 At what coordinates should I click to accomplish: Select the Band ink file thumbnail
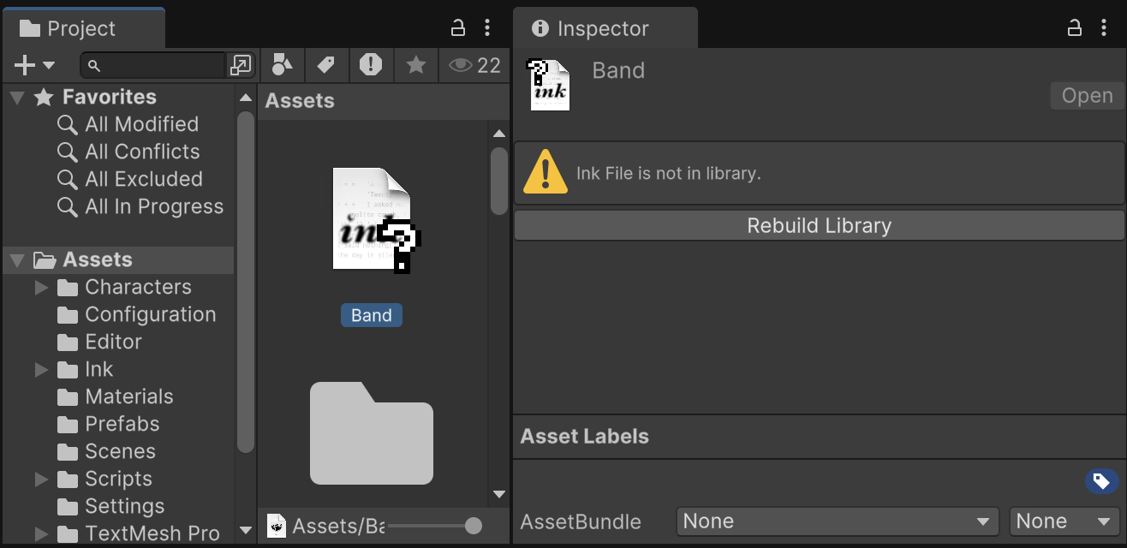click(372, 220)
